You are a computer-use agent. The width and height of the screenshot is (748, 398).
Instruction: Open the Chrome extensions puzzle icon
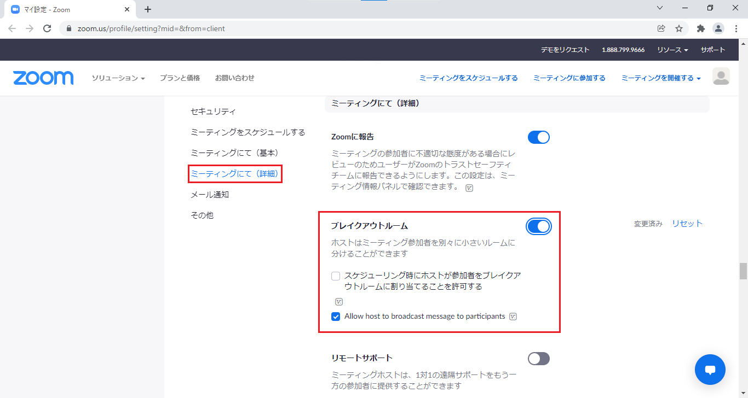700,28
